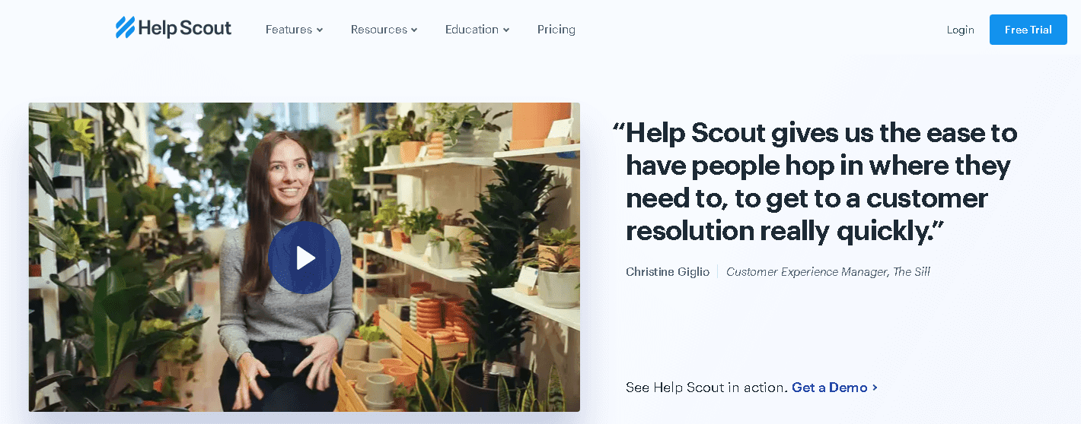1081x424 pixels.
Task: Follow the Get a Demo link
Action: tap(830, 388)
